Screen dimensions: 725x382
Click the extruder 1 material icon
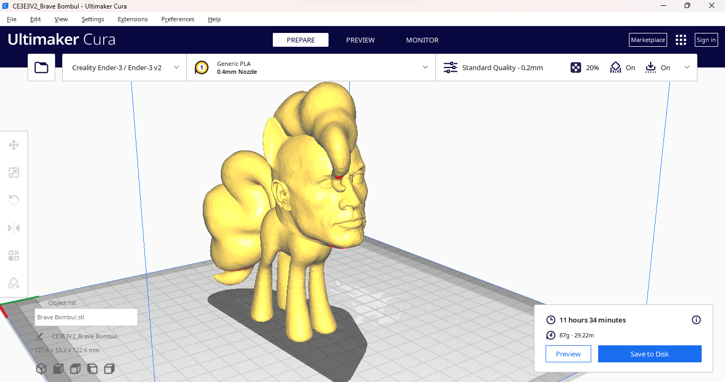coord(202,67)
